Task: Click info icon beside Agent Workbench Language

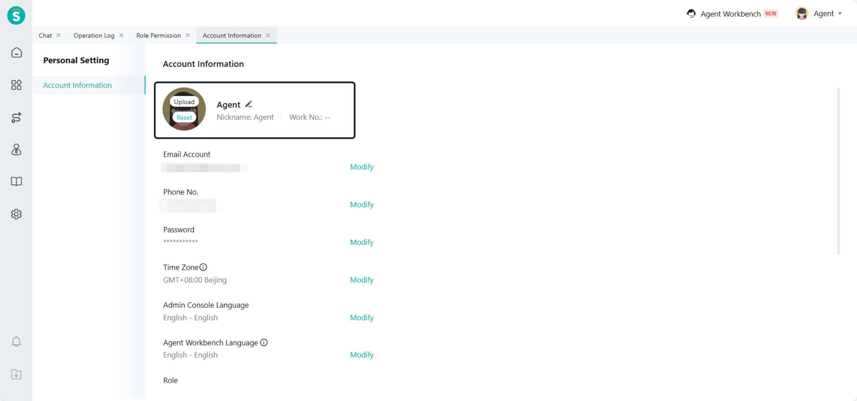Action: point(264,342)
